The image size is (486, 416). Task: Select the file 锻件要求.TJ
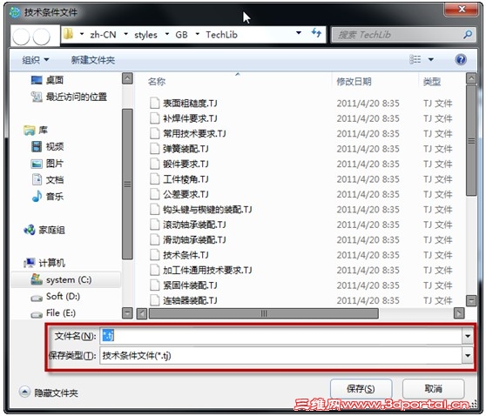(x=179, y=164)
